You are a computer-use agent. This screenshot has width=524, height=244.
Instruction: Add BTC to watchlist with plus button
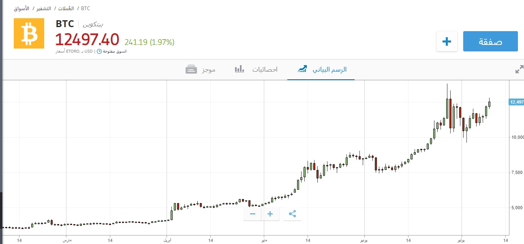[x=447, y=41]
